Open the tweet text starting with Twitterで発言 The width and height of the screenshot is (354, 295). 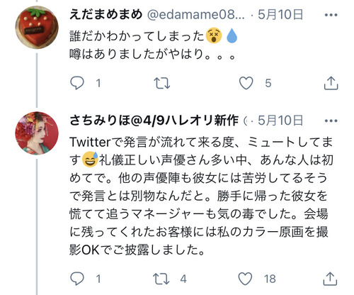click(201, 196)
